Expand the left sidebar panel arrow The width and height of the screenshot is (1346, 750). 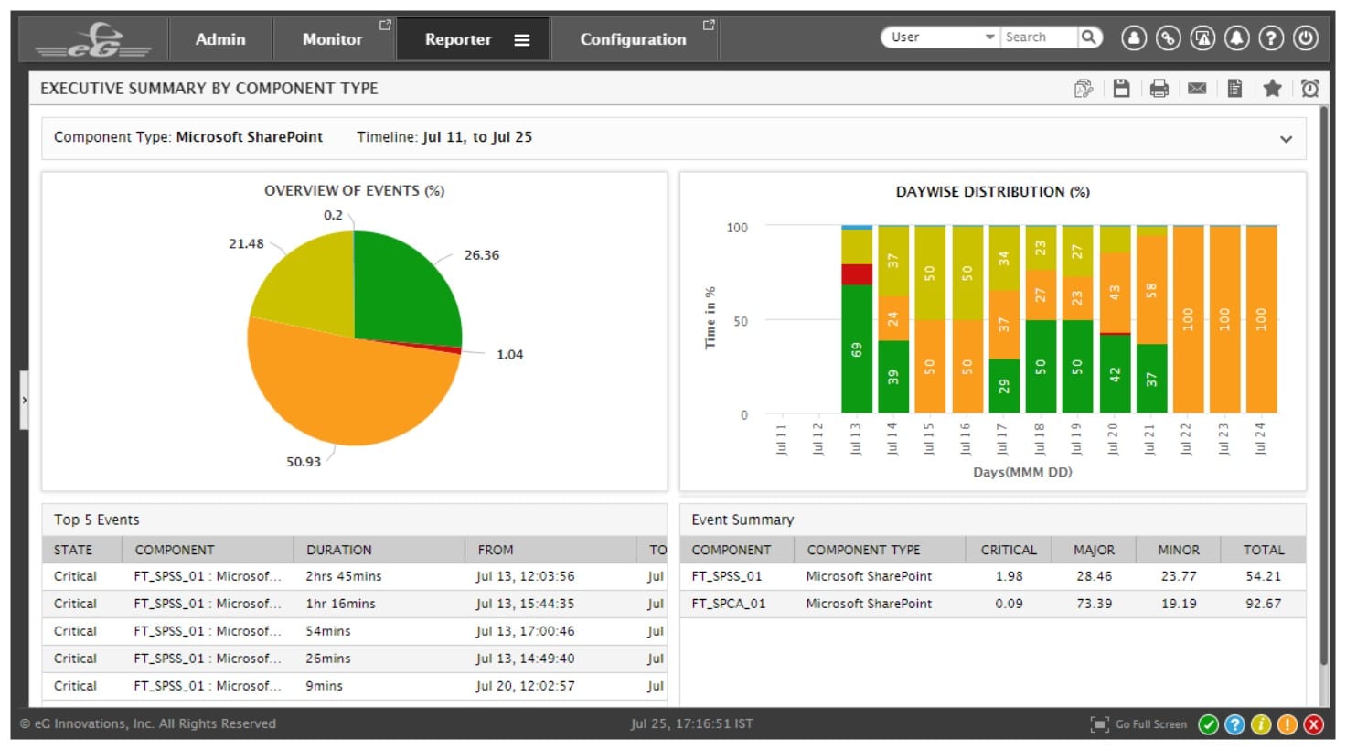[x=23, y=400]
